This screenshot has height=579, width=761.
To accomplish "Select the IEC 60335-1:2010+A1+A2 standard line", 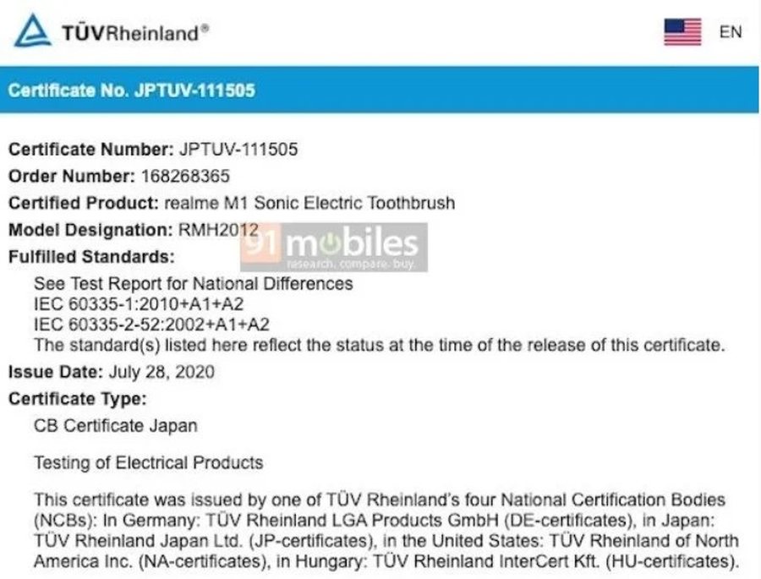I will [x=139, y=303].
